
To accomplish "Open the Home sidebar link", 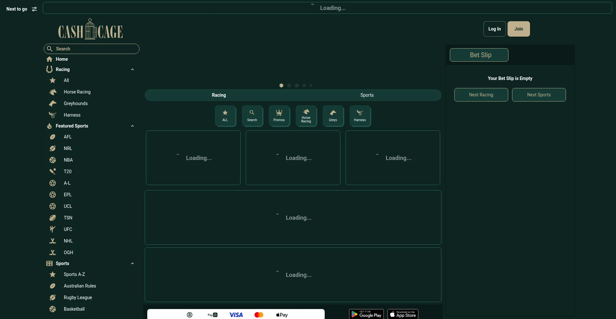I will click(x=62, y=59).
